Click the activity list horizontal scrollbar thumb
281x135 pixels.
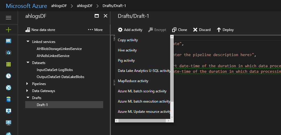pyautogui.click(x=142, y=121)
